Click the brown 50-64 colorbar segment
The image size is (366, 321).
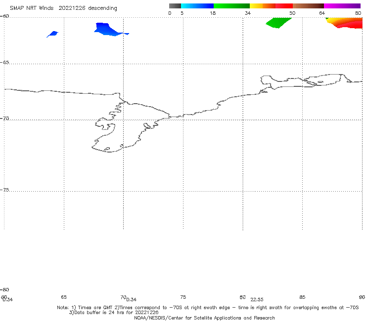click(308, 6)
